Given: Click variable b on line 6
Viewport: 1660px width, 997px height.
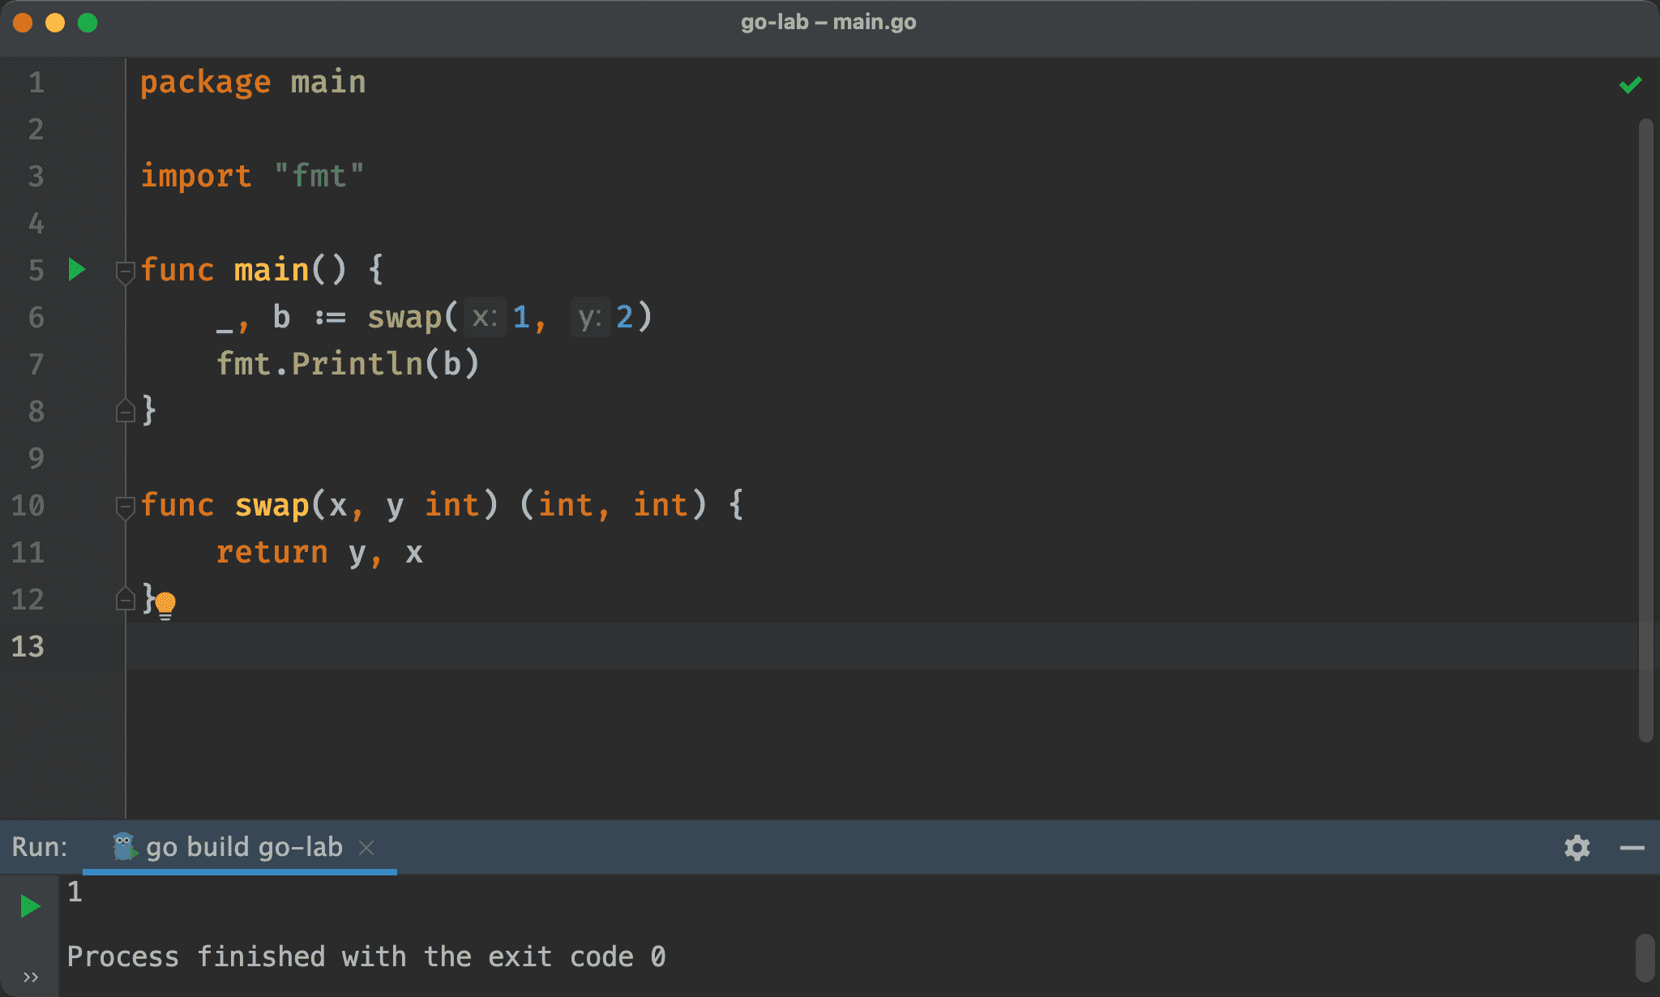Looking at the screenshot, I should 281,317.
